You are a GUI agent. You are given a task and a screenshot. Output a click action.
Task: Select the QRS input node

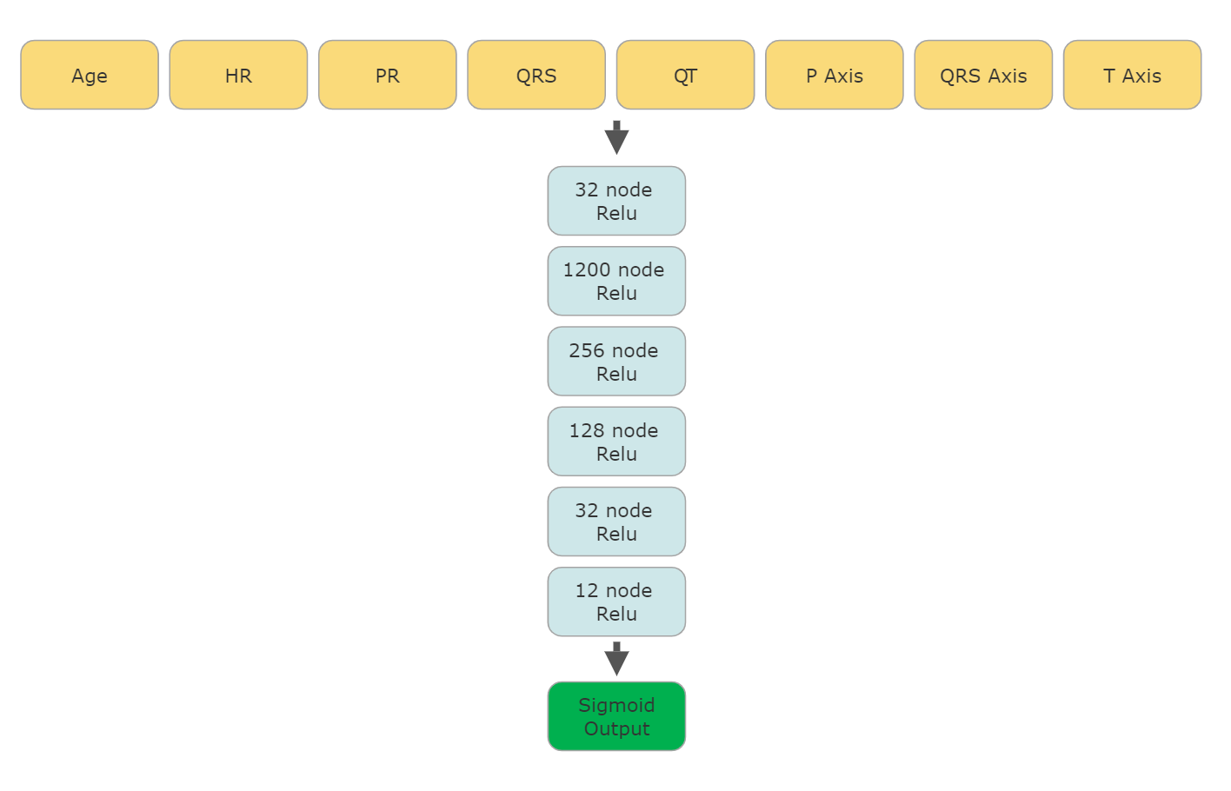[x=536, y=75]
